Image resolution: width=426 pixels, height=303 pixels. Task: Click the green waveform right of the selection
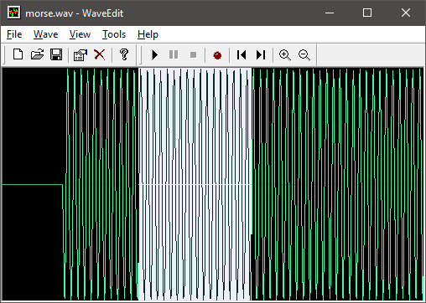[337, 184]
